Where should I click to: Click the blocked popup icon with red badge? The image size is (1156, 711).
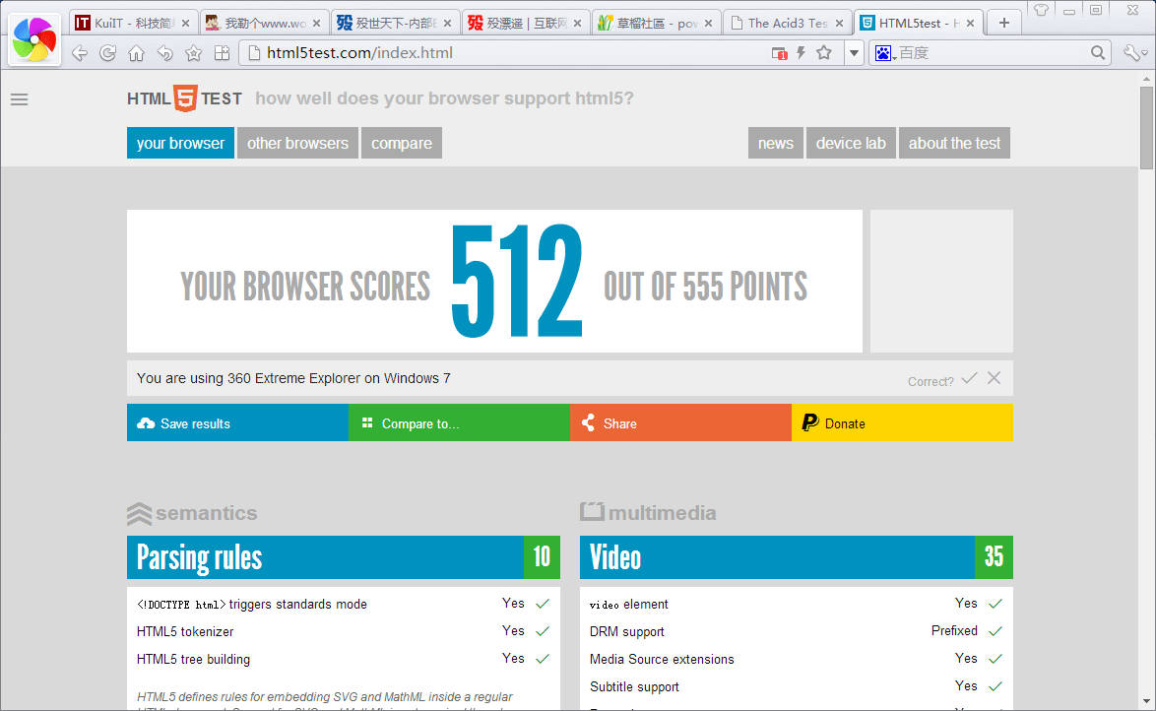point(779,53)
